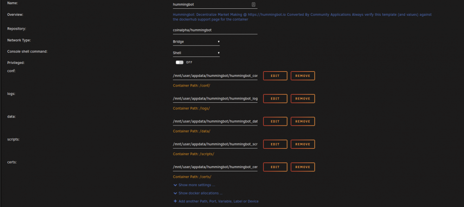The image size is (464, 207).
Task: Expand Show docker allocations
Action: pyautogui.click(x=200, y=193)
